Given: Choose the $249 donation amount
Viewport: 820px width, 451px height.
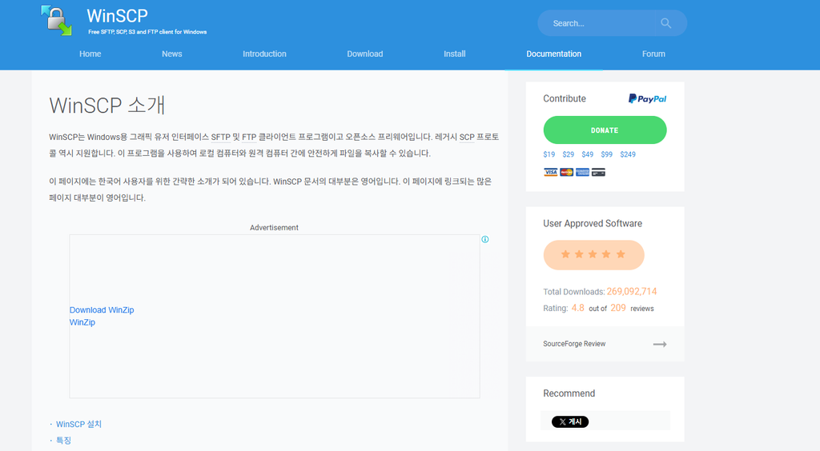Looking at the screenshot, I should coord(628,154).
